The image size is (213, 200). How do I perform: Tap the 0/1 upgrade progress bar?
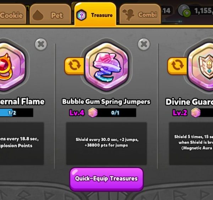(115, 113)
